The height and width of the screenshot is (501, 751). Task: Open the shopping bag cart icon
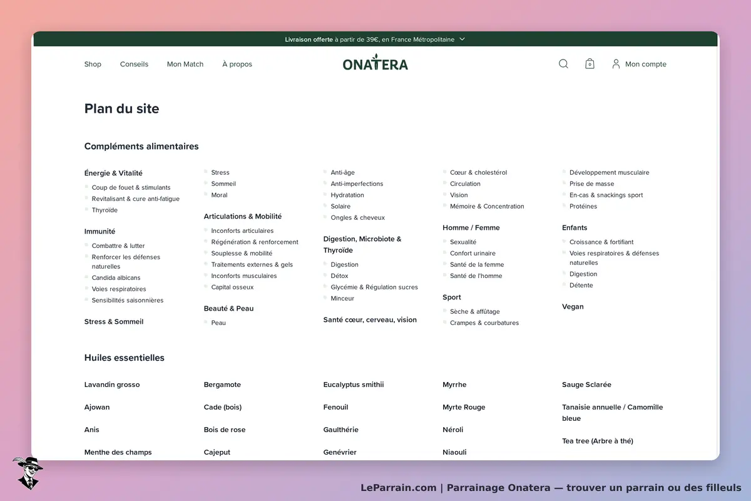coord(590,64)
